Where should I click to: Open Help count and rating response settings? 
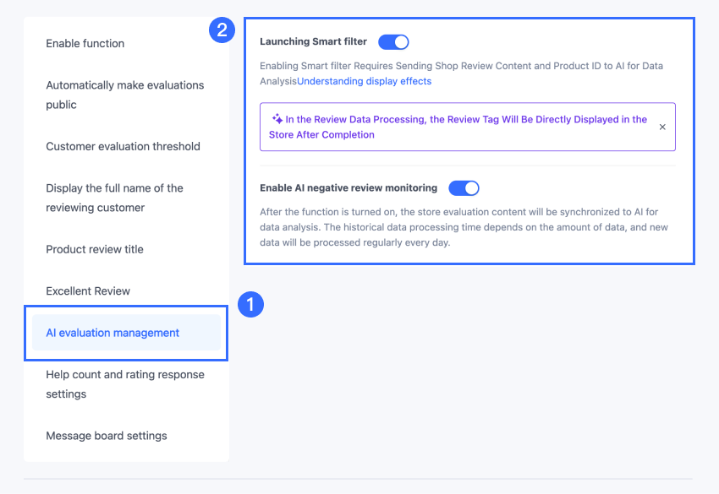(125, 383)
